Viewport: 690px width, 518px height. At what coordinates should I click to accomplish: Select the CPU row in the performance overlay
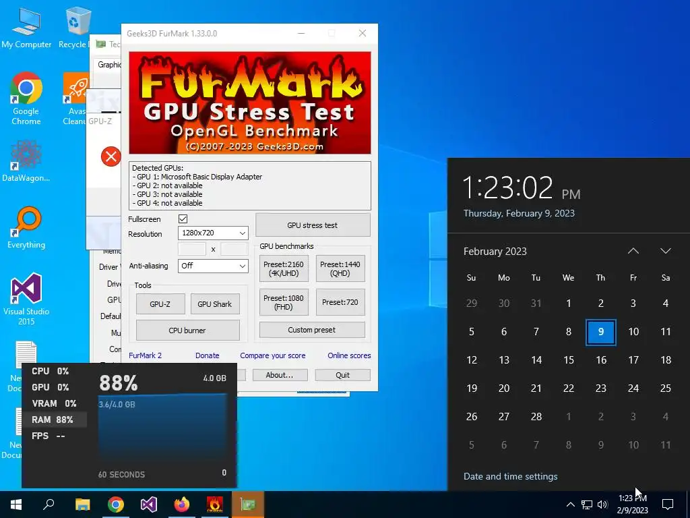(54, 372)
